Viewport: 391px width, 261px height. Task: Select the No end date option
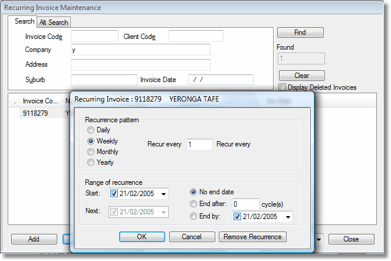coord(194,192)
